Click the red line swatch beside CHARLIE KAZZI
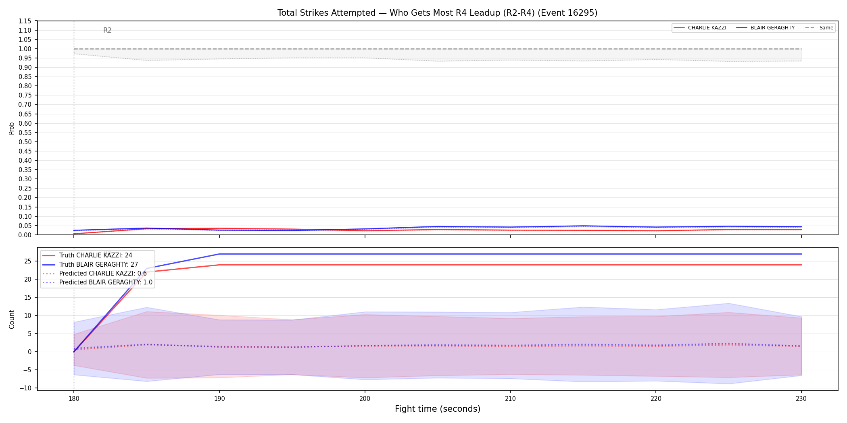This screenshot has width=847, height=423. point(679,28)
